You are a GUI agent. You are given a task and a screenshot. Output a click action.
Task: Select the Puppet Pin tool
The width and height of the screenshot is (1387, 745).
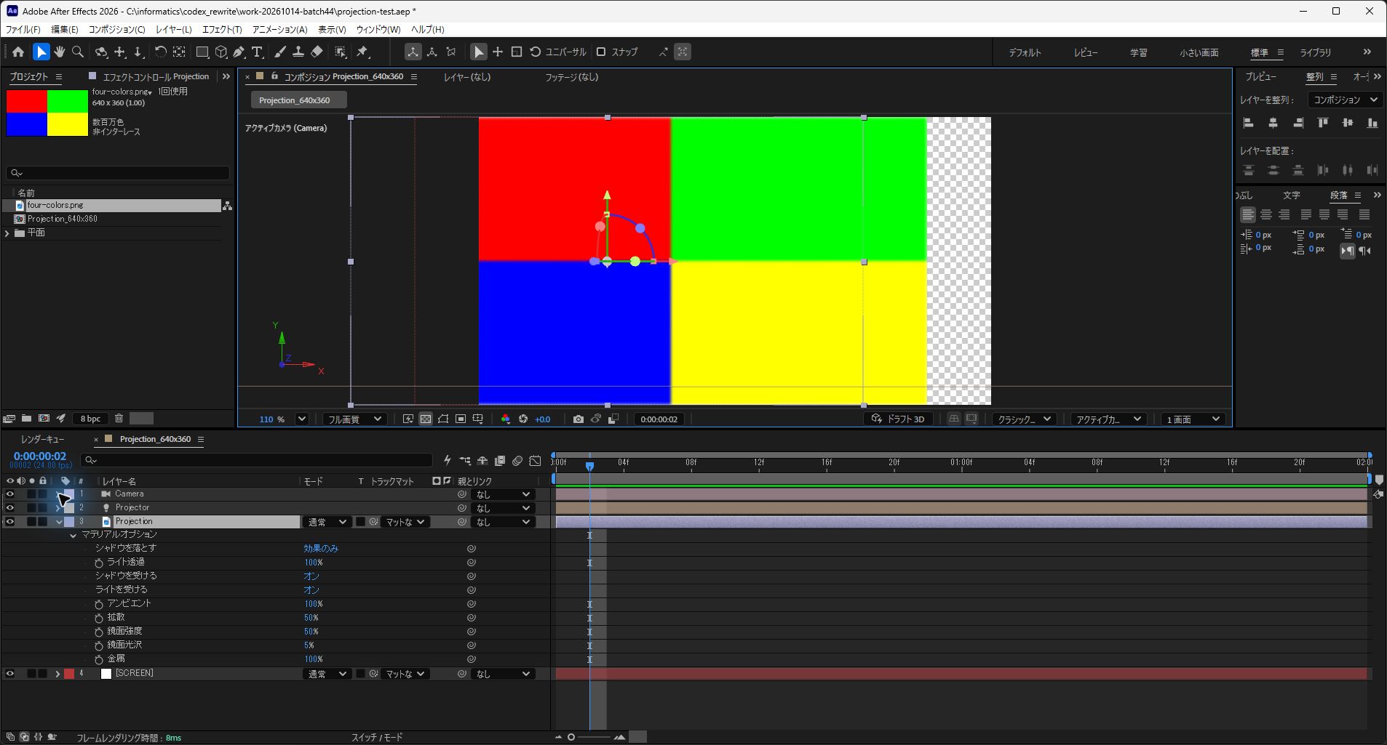pos(362,52)
